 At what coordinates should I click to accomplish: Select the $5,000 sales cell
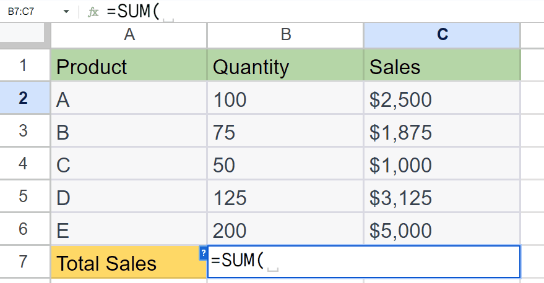(442, 229)
